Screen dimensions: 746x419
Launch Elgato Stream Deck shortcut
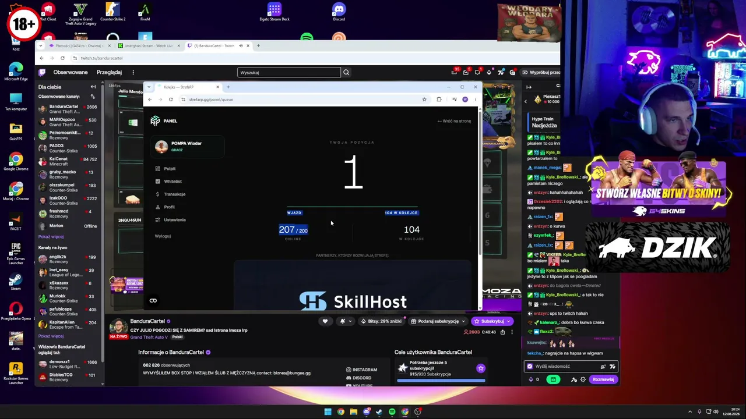click(274, 12)
